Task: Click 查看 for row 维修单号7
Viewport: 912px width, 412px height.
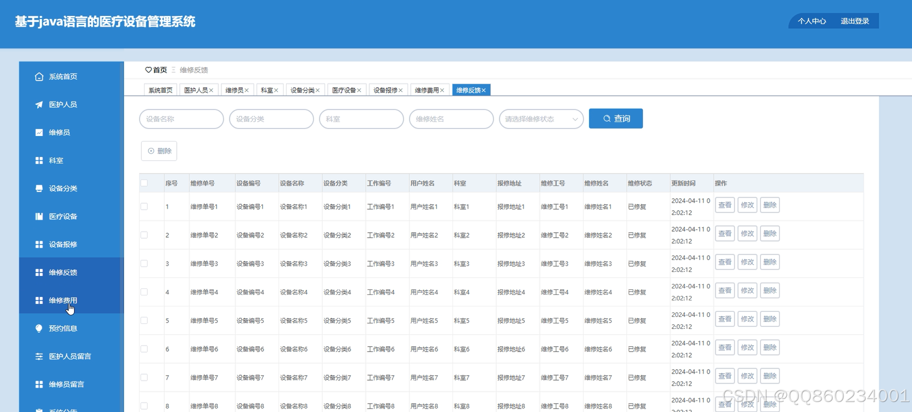Action: point(725,376)
